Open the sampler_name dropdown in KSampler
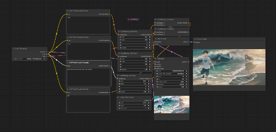276x132 pixels. click(172, 82)
